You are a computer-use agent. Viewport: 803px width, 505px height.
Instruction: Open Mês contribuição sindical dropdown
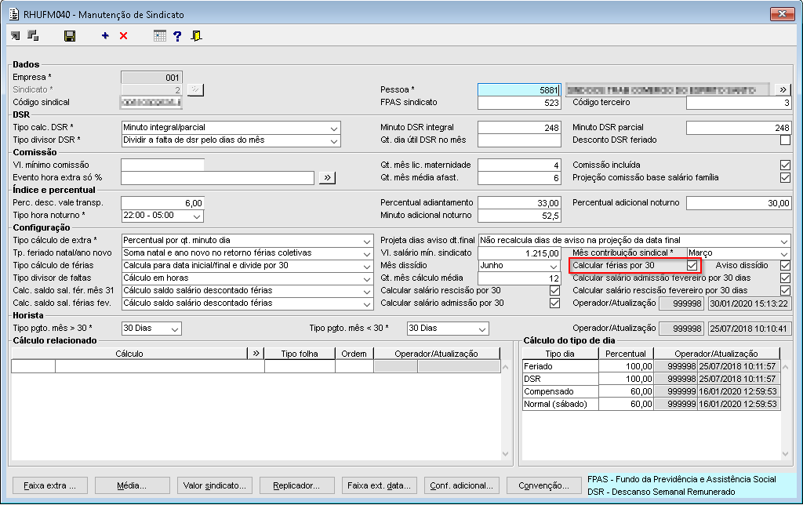(x=784, y=253)
